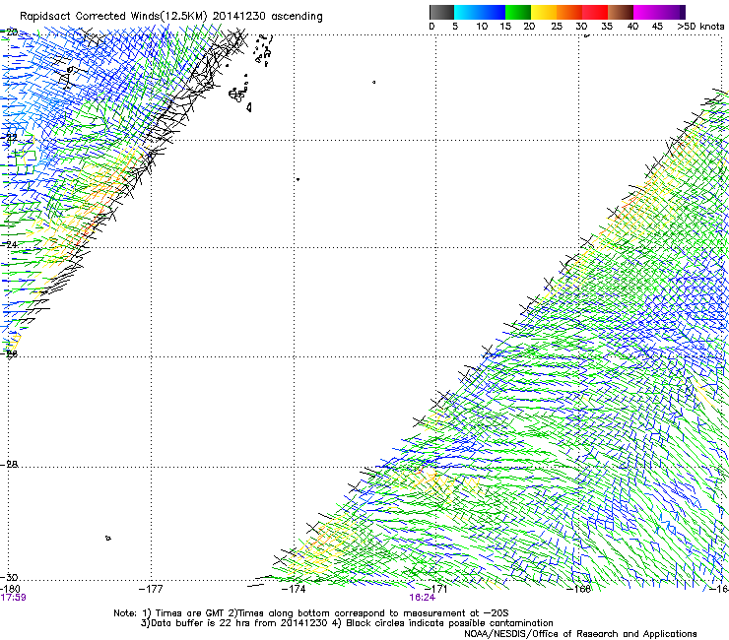
Task: Select the orange 25-30 knots color band
Action: point(569,12)
